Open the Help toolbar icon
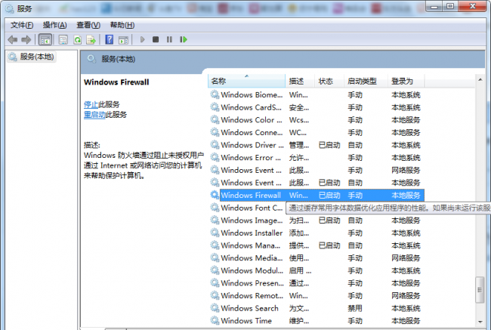The width and height of the screenshot is (491, 330). pyautogui.click(x=110, y=40)
